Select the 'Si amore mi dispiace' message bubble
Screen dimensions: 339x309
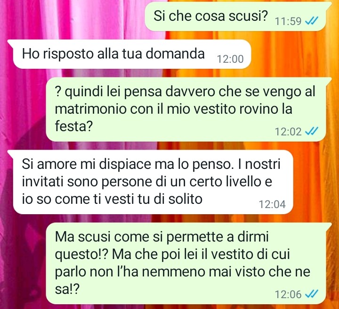(151, 182)
